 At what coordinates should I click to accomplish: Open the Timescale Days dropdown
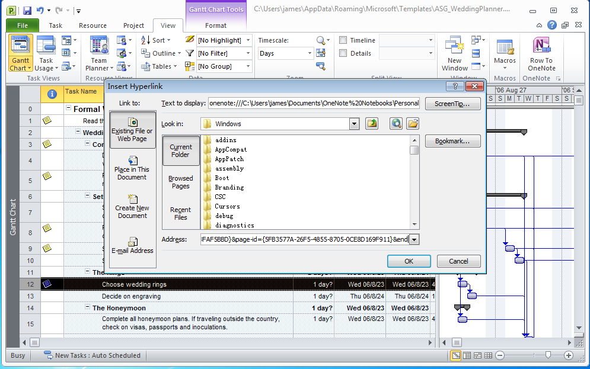[x=310, y=53]
